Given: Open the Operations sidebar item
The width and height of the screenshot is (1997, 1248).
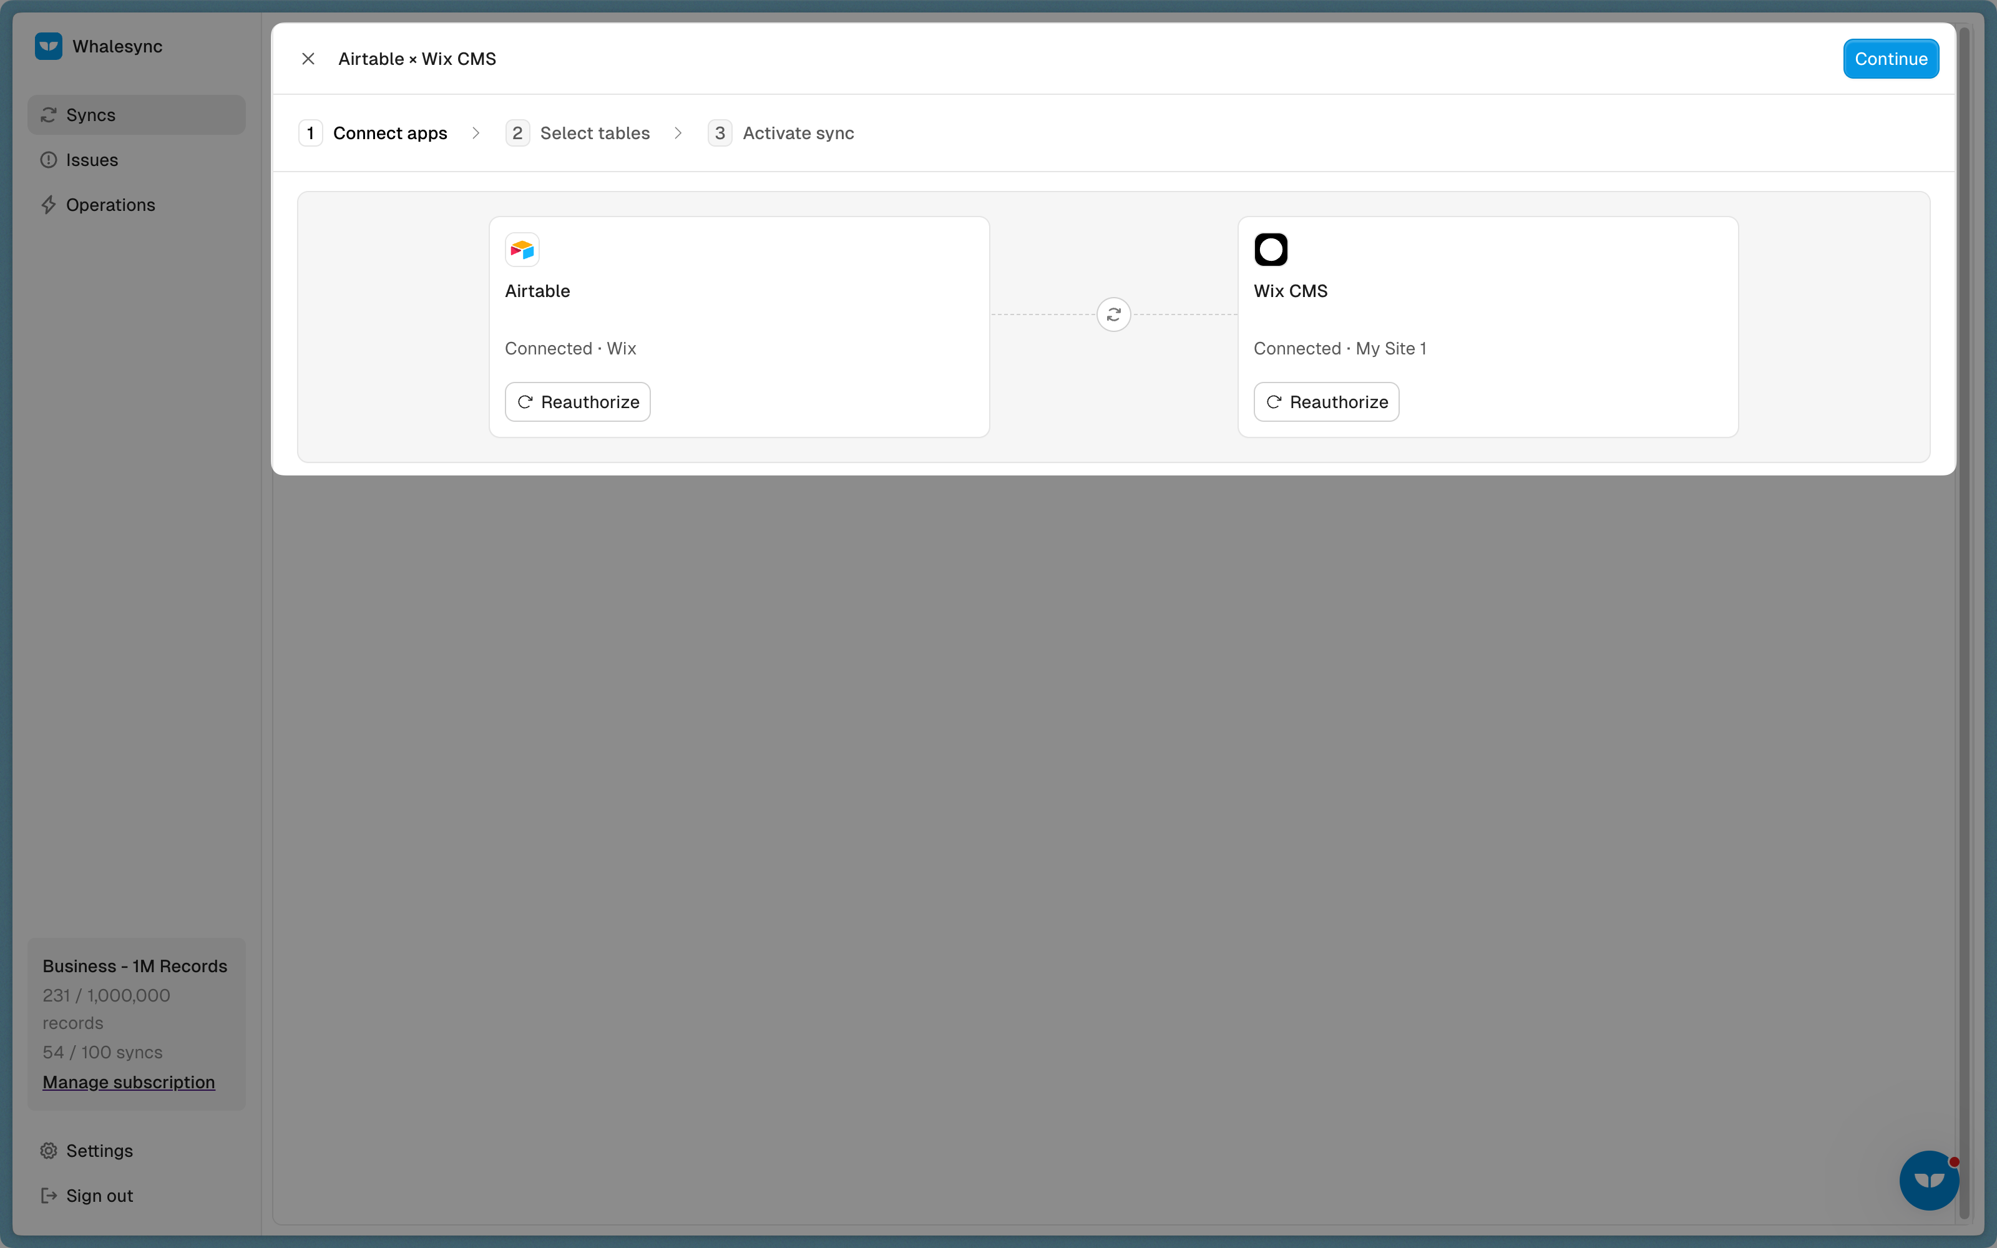Looking at the screenshot, I should [136, 205].
